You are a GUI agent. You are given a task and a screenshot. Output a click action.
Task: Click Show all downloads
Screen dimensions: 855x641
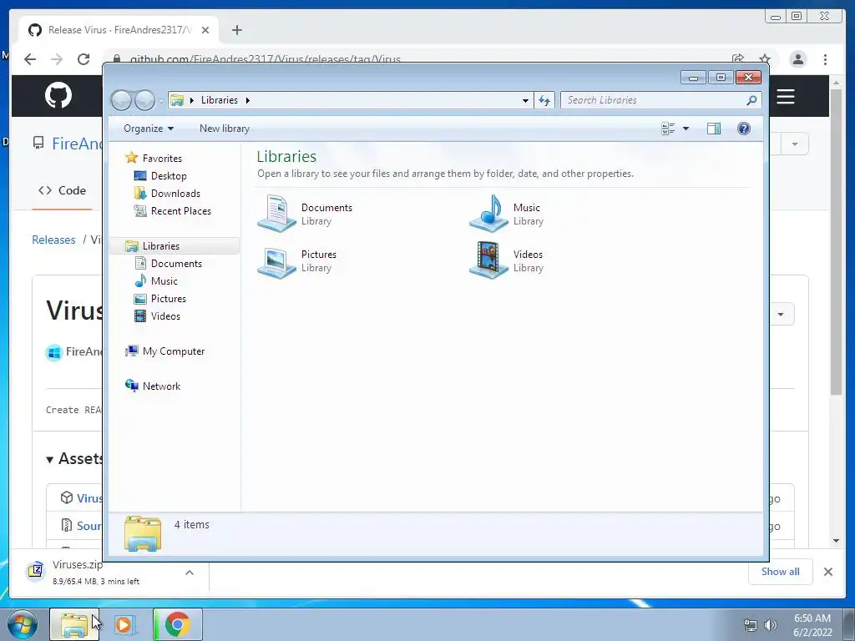pyautogui.click(x=781, y=572)
